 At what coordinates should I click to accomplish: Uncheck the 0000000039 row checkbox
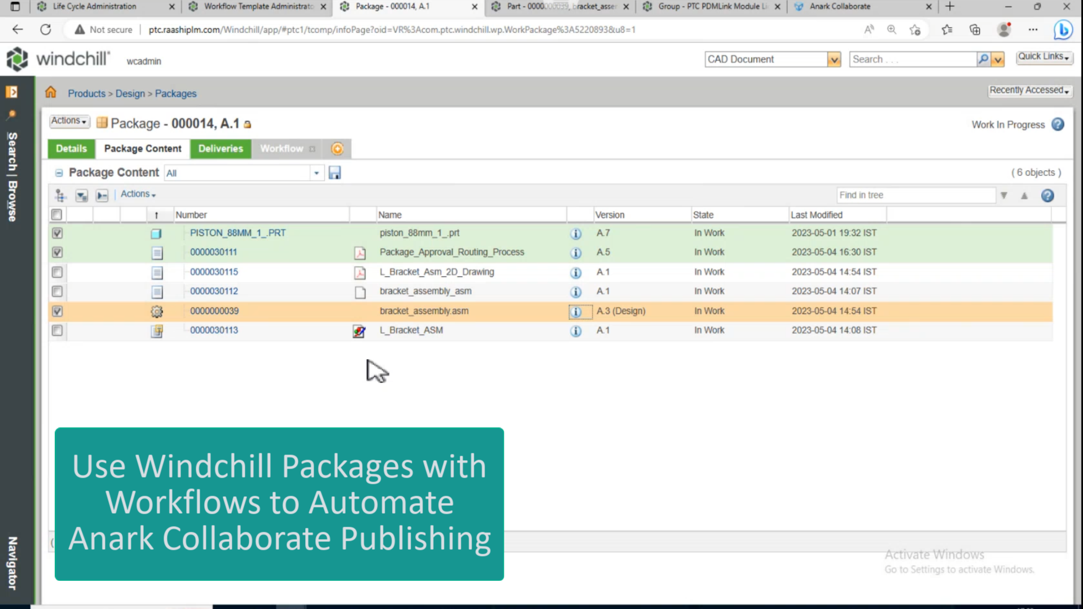(57, 311)
